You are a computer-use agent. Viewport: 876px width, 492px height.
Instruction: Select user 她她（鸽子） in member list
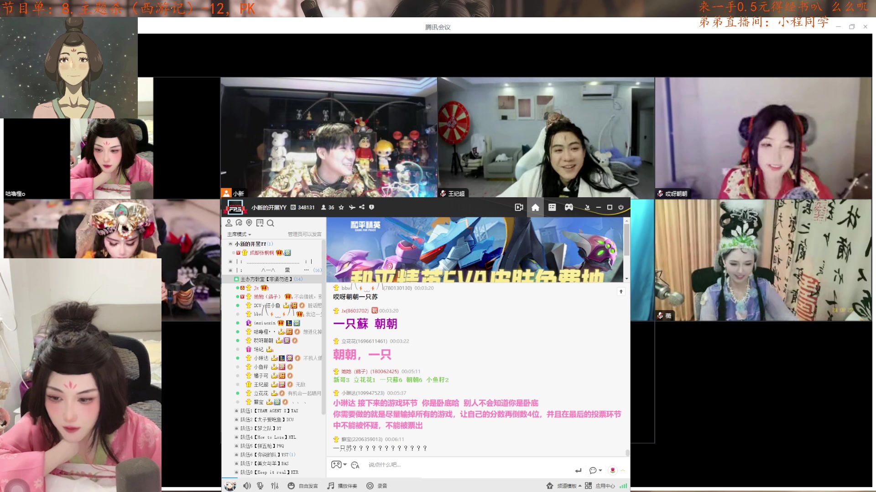pyautogui.click(x=267, y=297)
